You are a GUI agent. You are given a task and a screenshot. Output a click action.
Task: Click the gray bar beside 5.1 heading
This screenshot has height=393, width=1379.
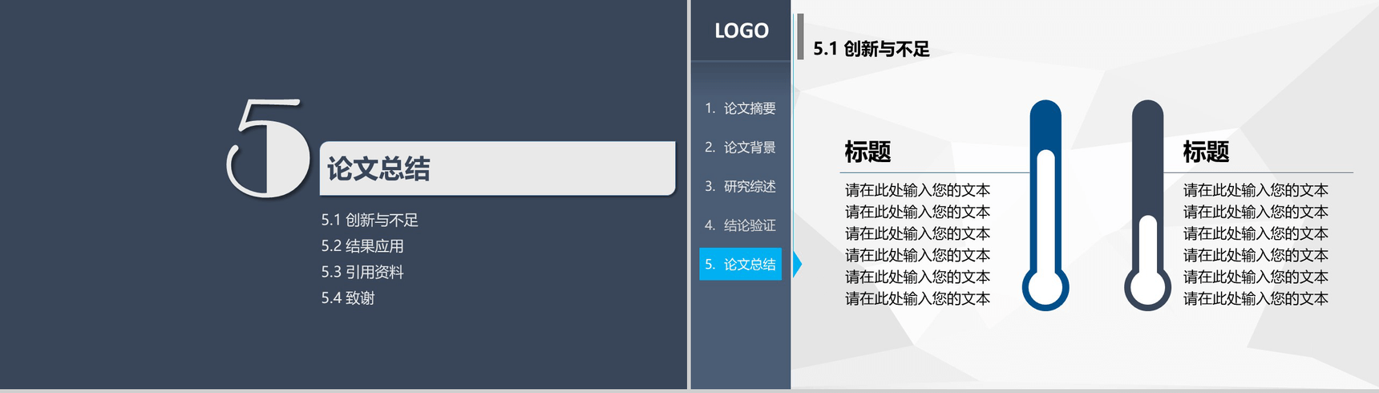click(800, 36)
